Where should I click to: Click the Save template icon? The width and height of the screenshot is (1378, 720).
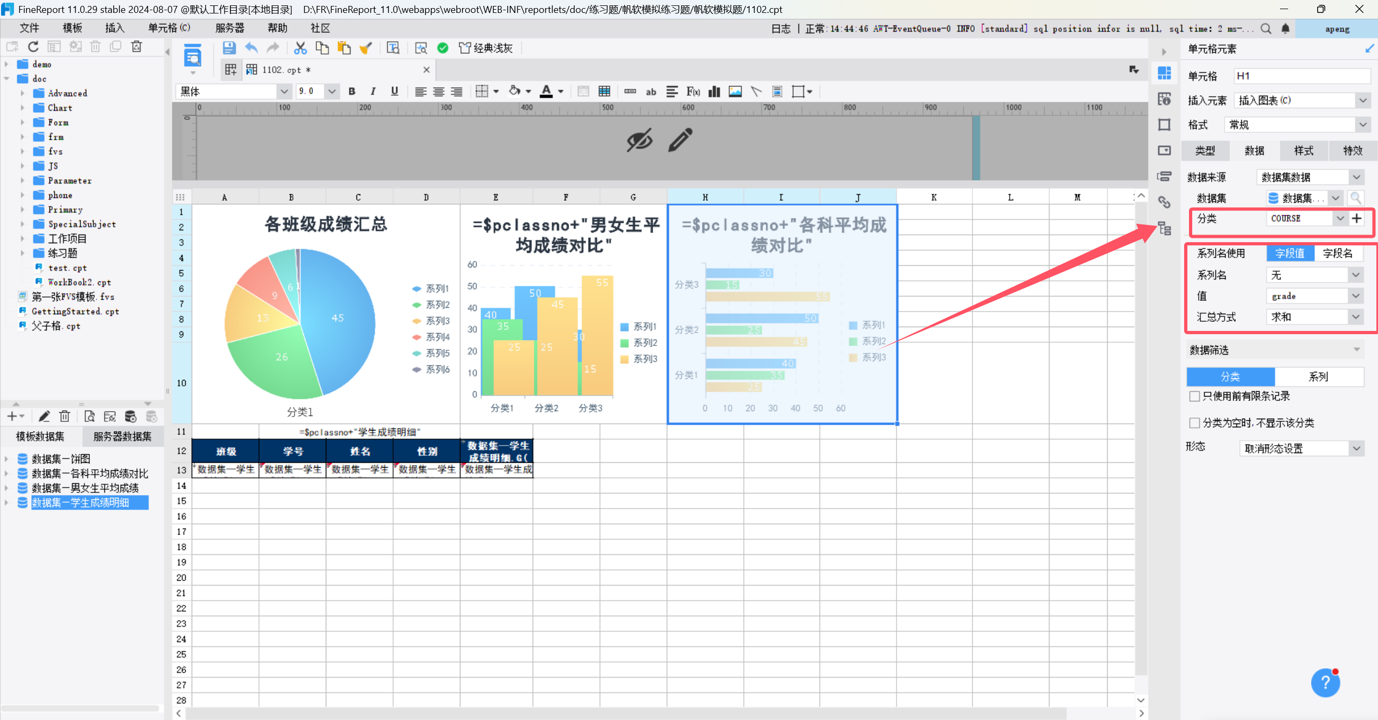click(x=229, y=48)
